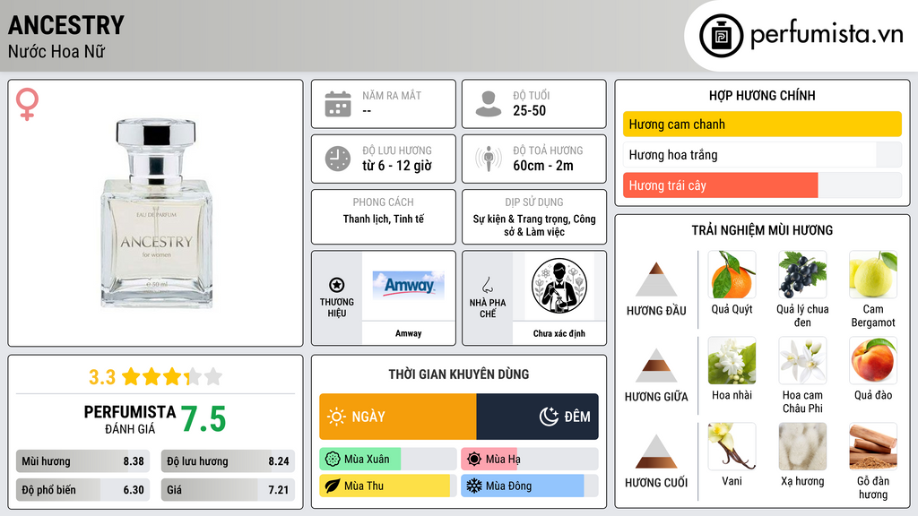
Task: Click the dark ĐÊM nighttime bar
Action: 538,417
